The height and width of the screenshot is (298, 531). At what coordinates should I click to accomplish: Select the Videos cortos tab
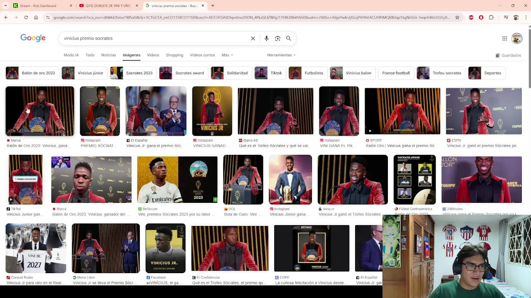pyautogui.click(x=202, y=55)
